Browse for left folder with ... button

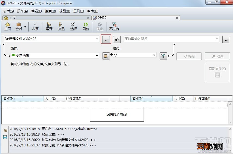[x=106, y=39]
